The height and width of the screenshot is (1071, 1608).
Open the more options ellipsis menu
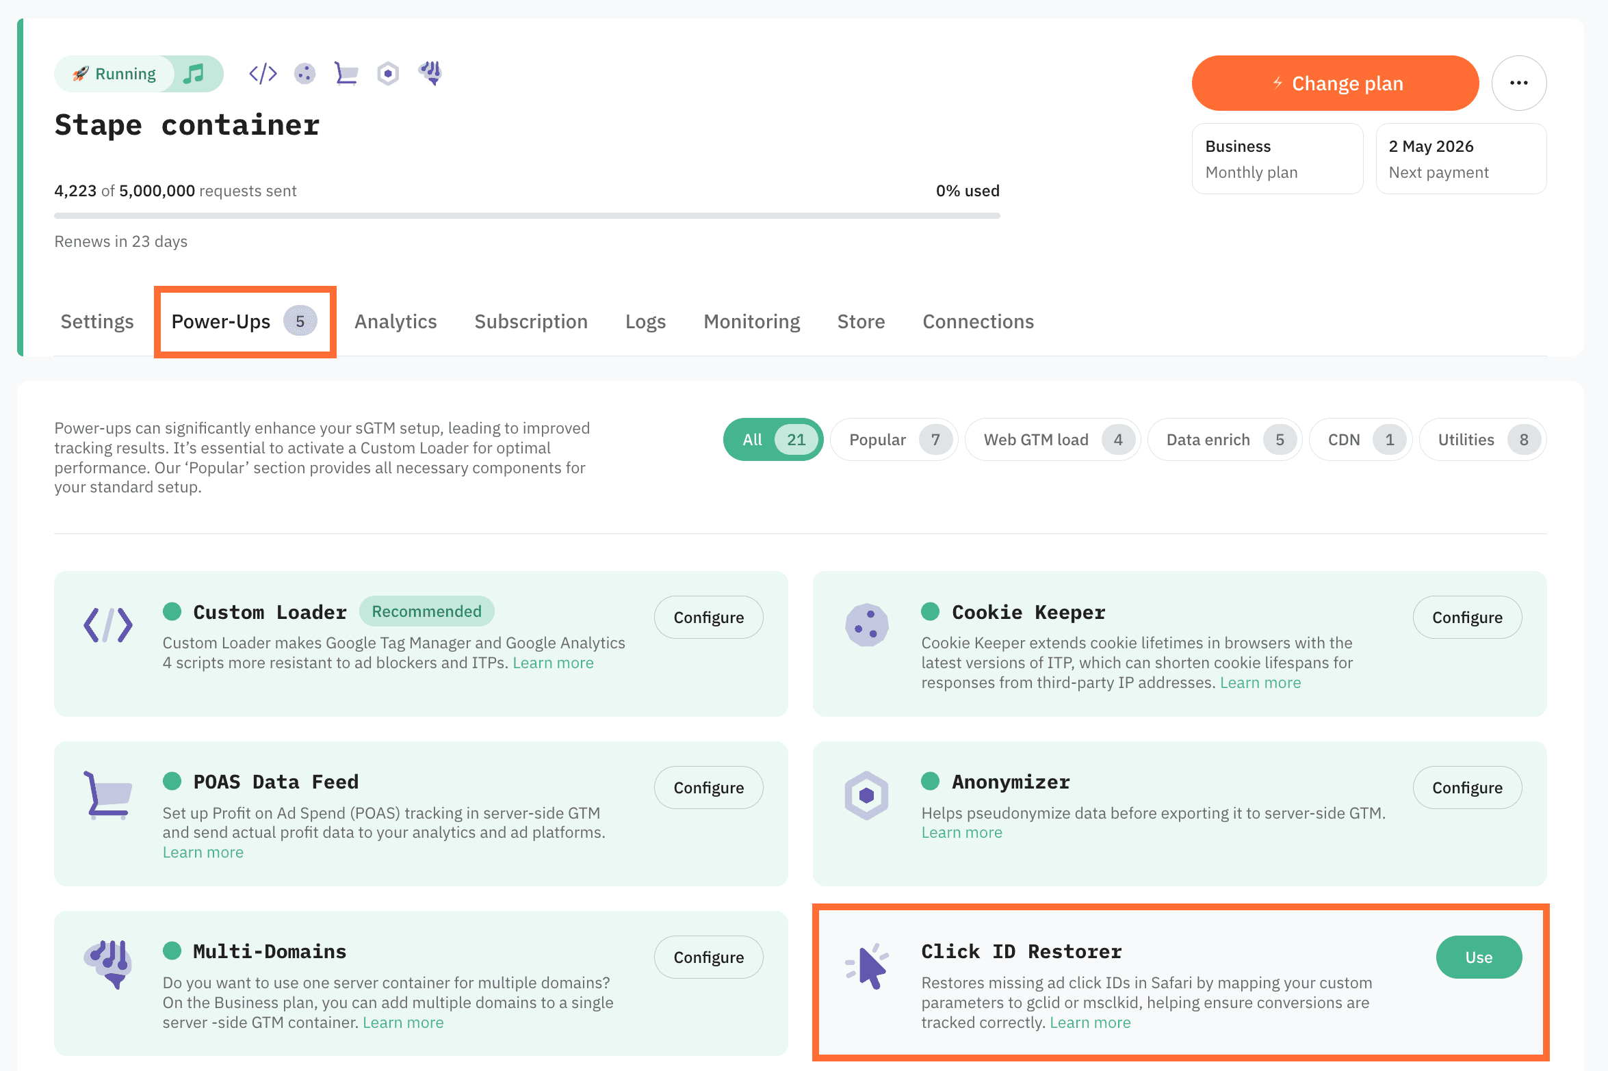point(1519,83)
